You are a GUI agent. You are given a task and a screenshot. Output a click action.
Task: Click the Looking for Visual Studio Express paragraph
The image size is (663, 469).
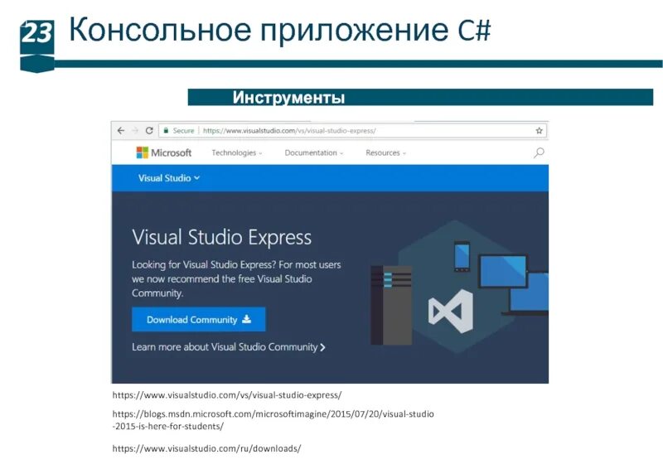point(236,278)
